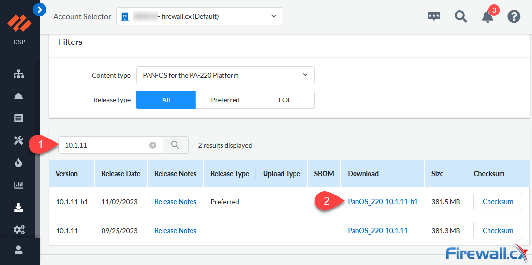Image resolution: width=532 pixels, height=265 pixels.
Task: Click the Release Type column header
Action: tap(230, 174)
